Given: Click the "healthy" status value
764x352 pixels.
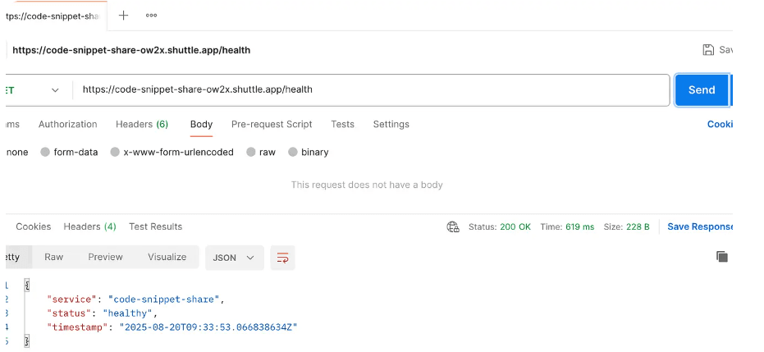Looking at the screenshot, I should click(128, 313).
